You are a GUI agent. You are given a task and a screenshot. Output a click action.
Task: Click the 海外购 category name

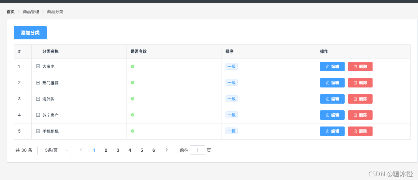[48, 99]
